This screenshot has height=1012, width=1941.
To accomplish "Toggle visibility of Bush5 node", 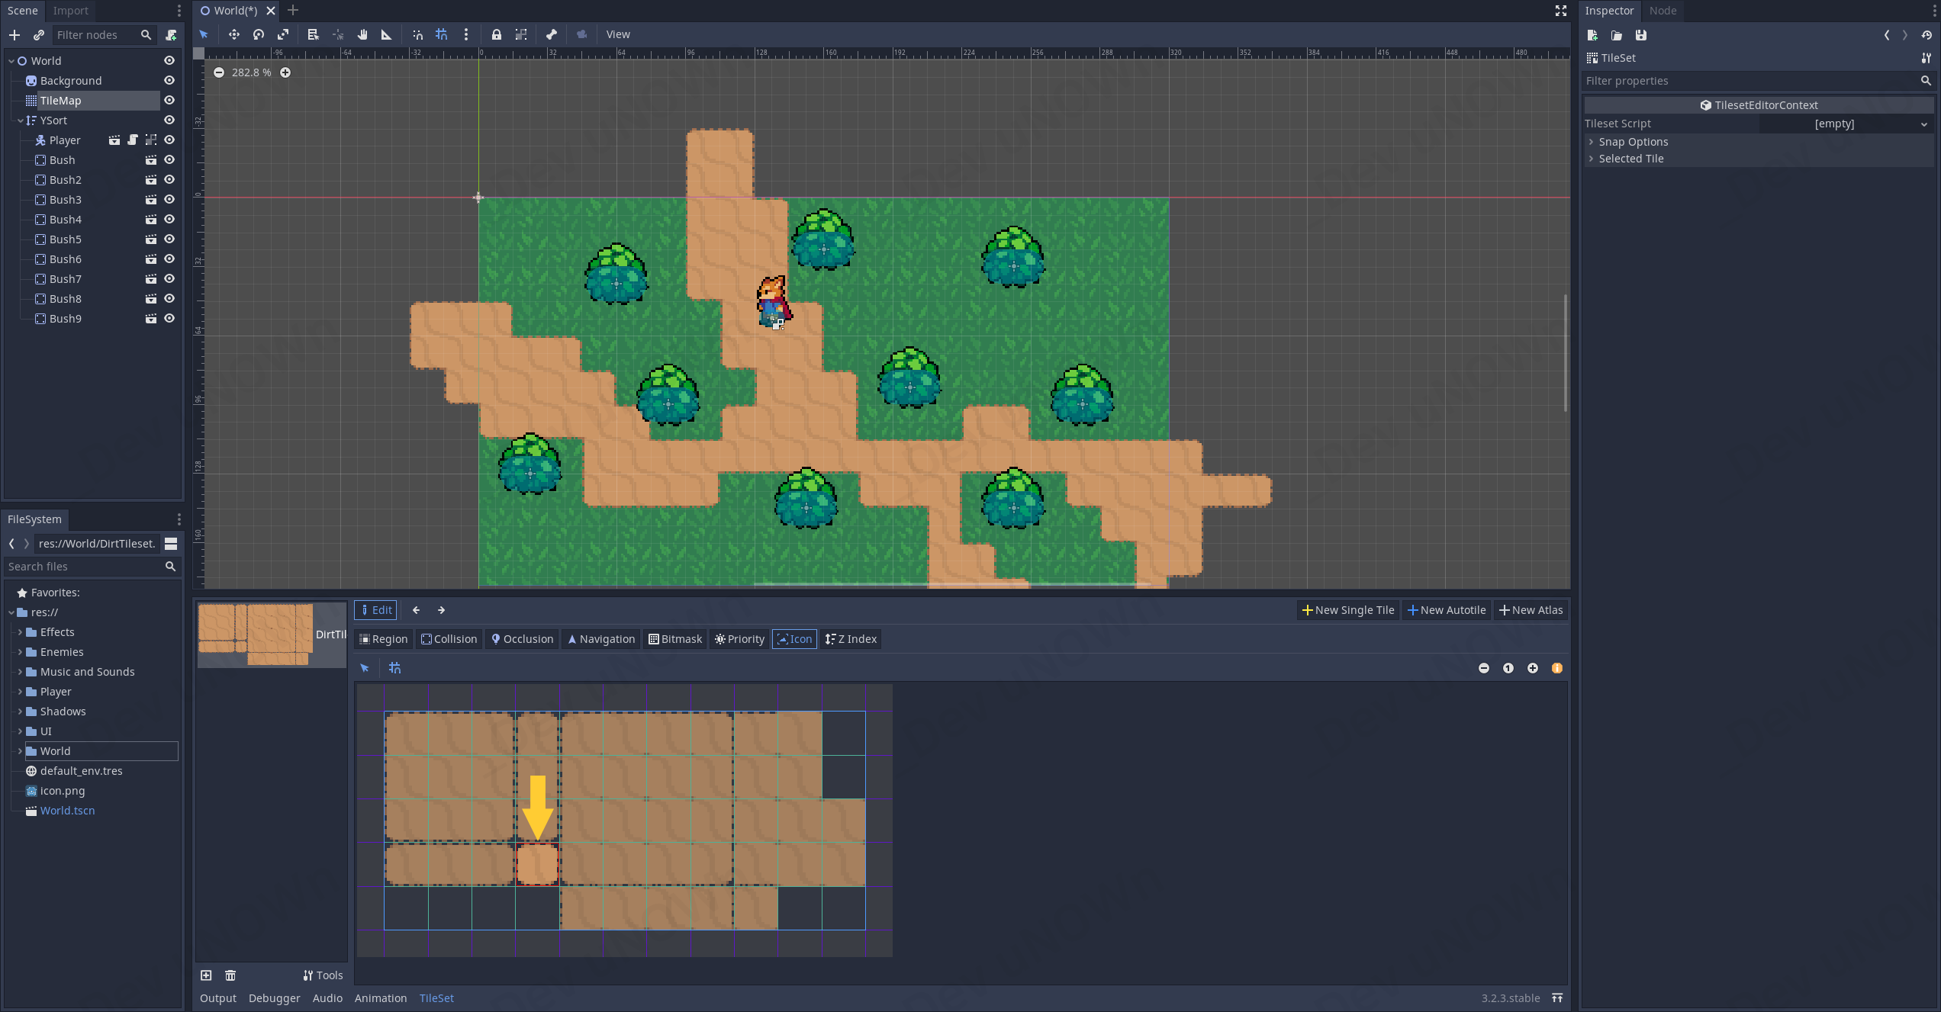I will (x=169, y=239).
